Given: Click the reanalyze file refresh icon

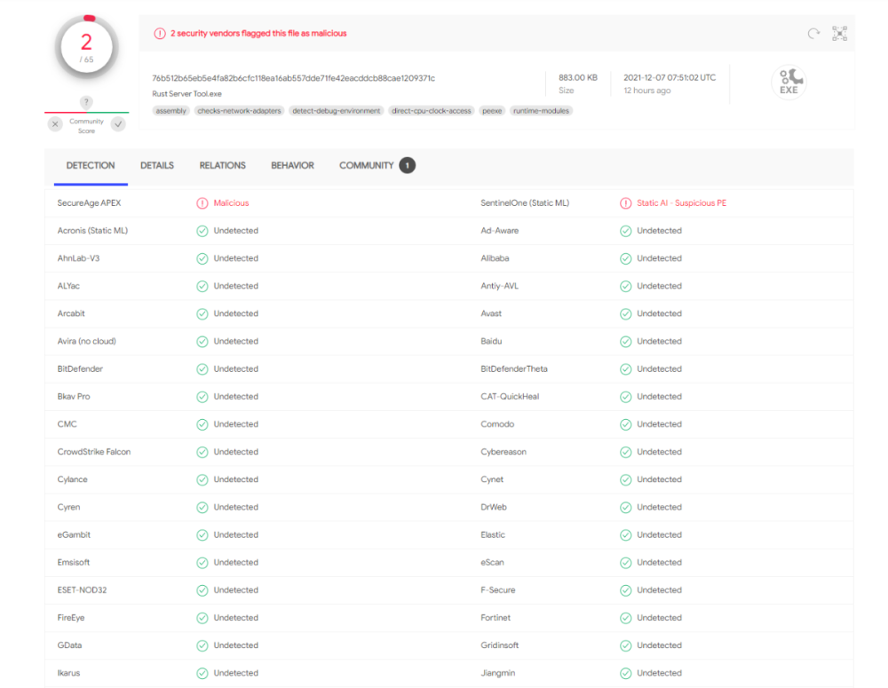Looking at the screenshot, I should (x=813, y=34).
